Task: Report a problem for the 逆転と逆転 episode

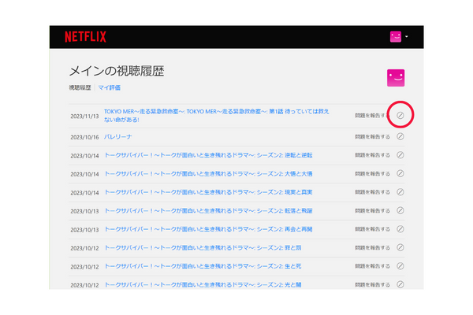Action: tap(372, 155)
